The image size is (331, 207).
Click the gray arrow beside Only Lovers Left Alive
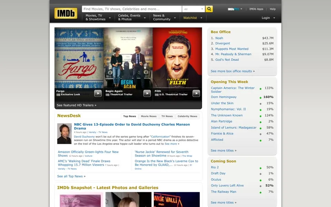coord(261,186)
